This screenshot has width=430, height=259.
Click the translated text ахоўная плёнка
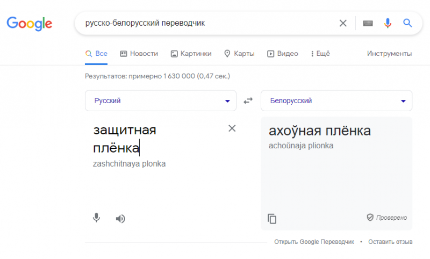click(320, 131)
